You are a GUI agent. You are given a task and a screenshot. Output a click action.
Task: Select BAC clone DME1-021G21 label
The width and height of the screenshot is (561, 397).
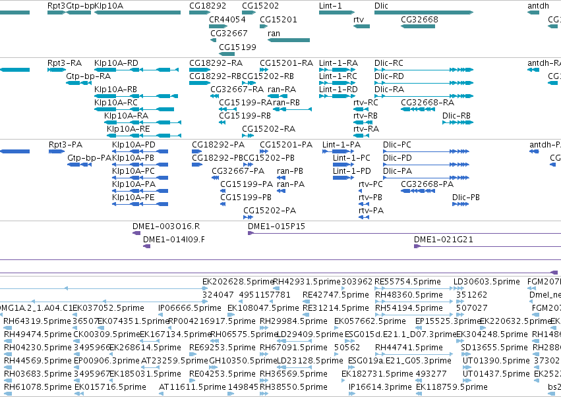pyautogui.click(x=444, y=240)
